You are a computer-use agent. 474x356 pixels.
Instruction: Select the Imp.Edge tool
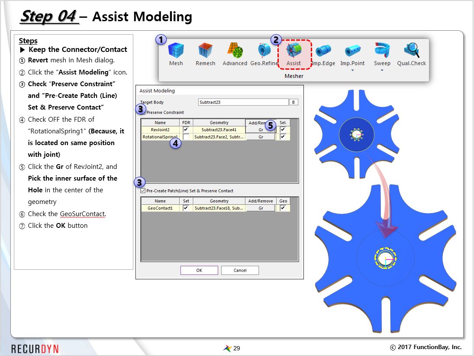(323, 51)
